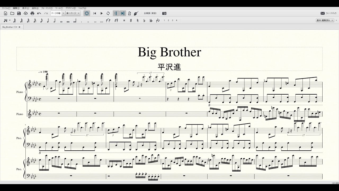Open the view mode dropdown 単一ページ

[x=73, y=13]
